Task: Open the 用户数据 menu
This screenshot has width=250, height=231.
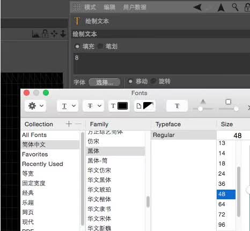Action: (135, 7)
